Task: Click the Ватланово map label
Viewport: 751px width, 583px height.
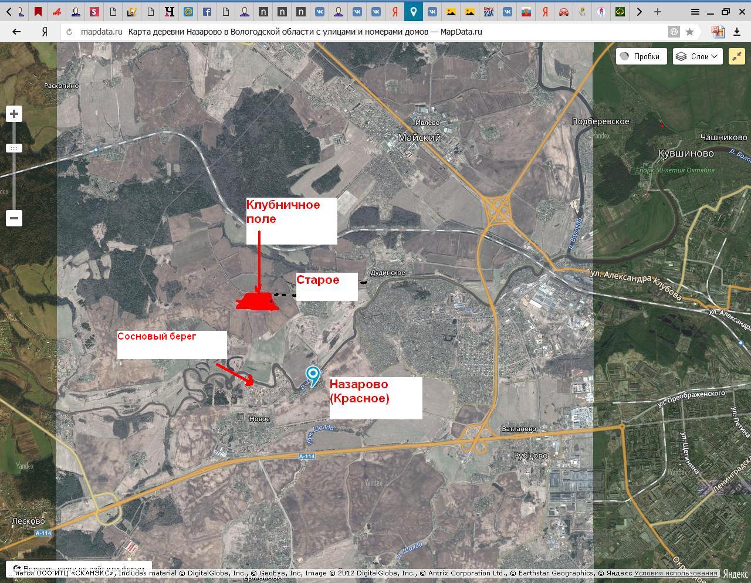Action: (519, 429)
